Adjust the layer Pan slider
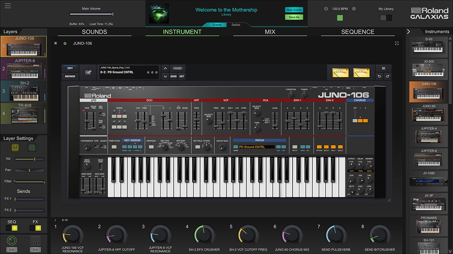The image size is (453, 254). pyautogui.click(x=29, y=170)
